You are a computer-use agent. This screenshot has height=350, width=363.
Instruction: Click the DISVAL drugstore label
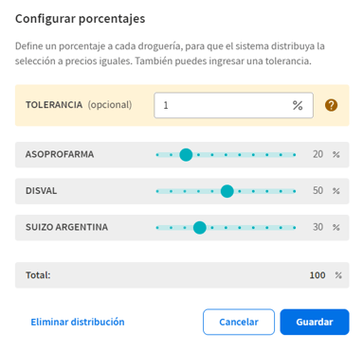pos(42,191)
